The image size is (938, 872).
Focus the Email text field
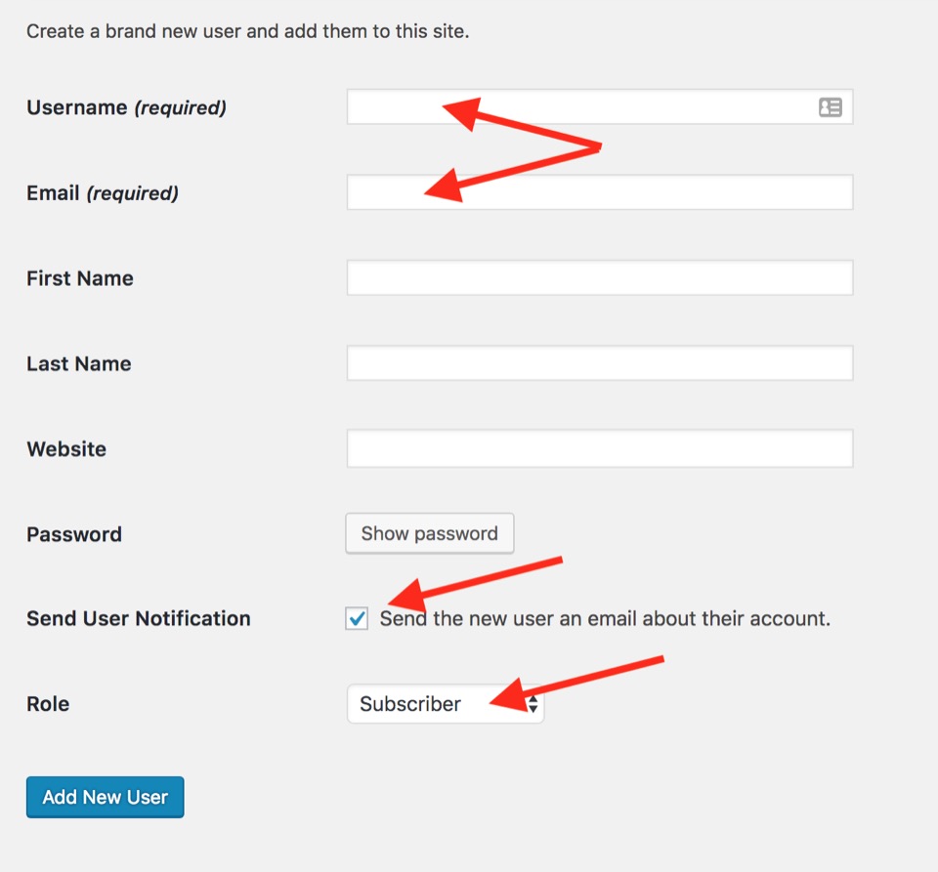pos(599,192)
